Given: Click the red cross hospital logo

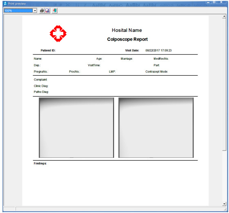Looking at the screenshot, I should pyautogui.click(x=58, y=34).
